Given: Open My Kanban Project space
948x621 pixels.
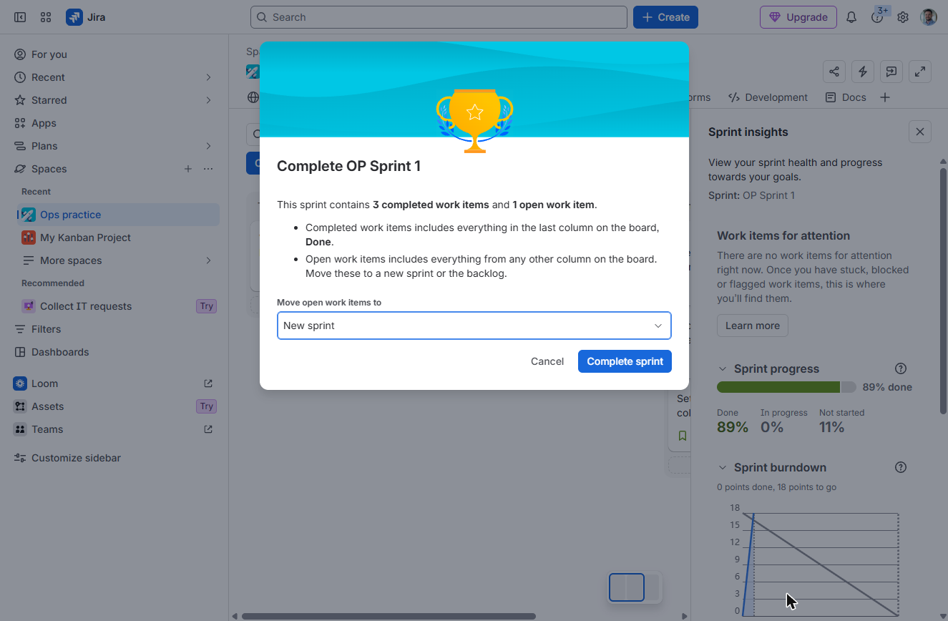Looking at the screenshot, I should point(118,238).
